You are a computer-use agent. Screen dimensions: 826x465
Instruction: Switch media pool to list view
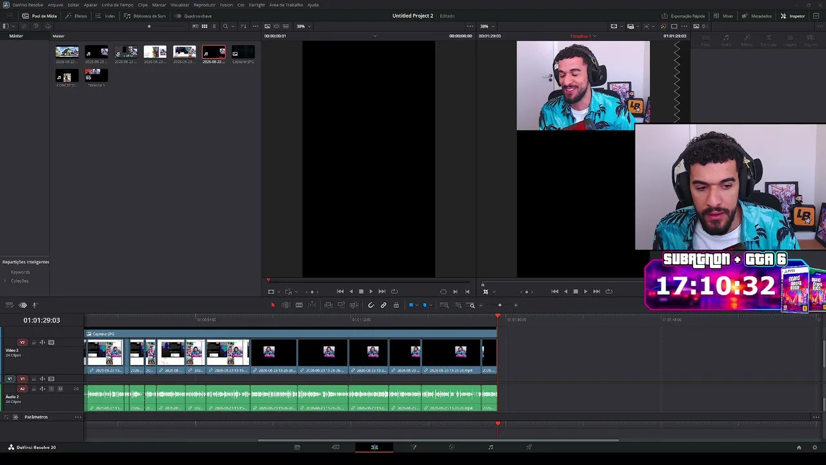click(214, 26)
